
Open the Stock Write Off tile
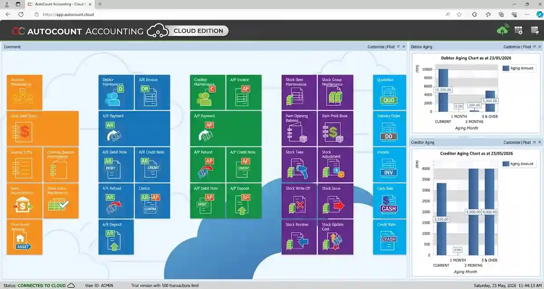click(x=299, y=201)
